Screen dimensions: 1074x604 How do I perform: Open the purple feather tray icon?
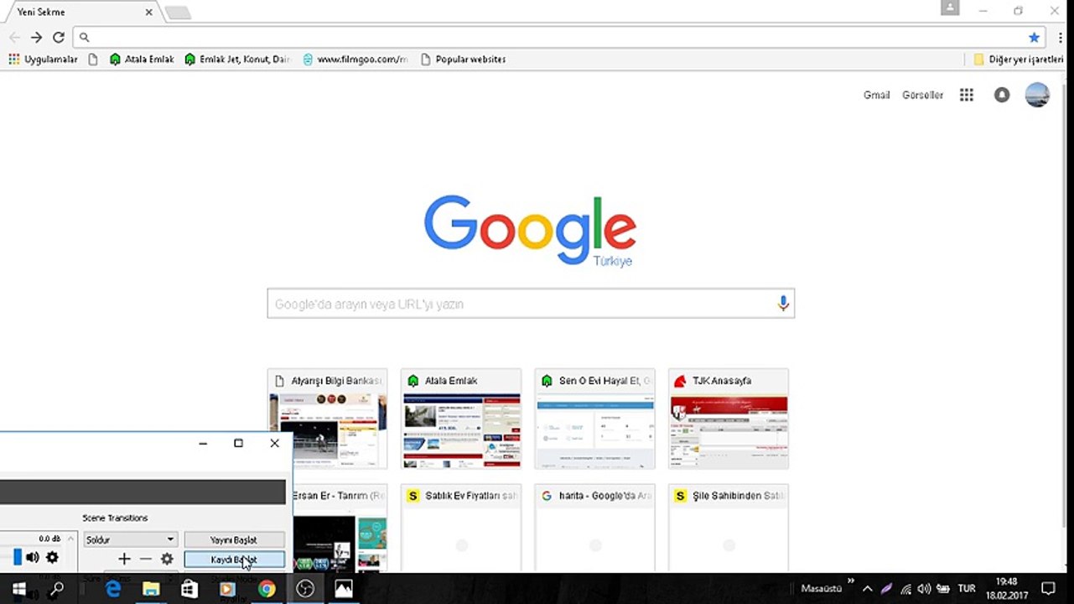[886, 589]
